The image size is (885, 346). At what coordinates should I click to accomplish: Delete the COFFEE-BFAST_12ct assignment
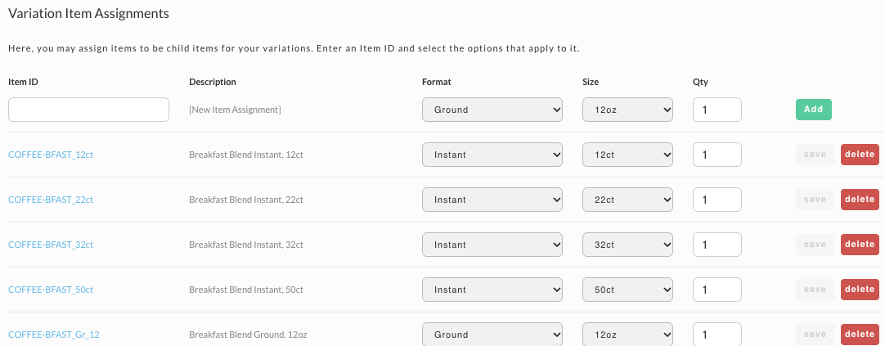(x=860, y=155)
